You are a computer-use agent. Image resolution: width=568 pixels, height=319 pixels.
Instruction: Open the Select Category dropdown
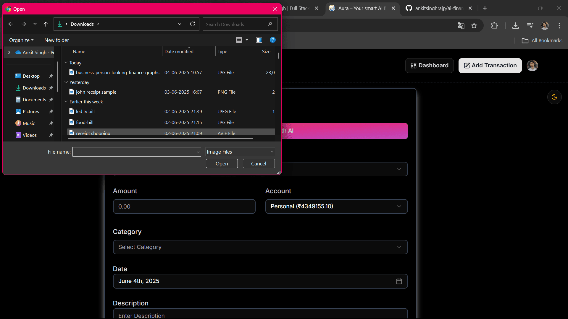pos(260,247)
